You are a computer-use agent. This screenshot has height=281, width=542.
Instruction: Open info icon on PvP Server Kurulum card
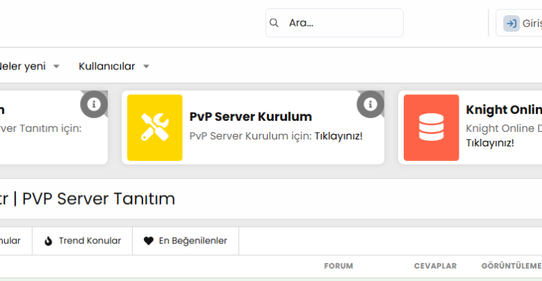tap(370, 104)
